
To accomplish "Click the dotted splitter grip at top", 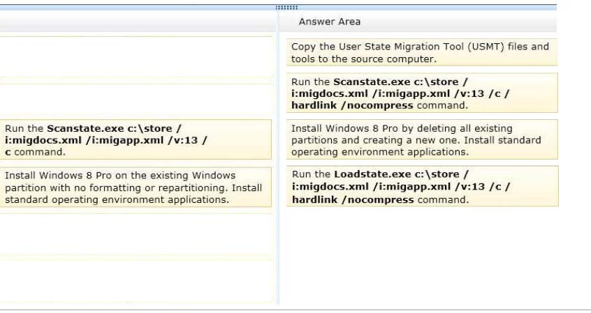I will pyautogui.click(x=286, y=8).
